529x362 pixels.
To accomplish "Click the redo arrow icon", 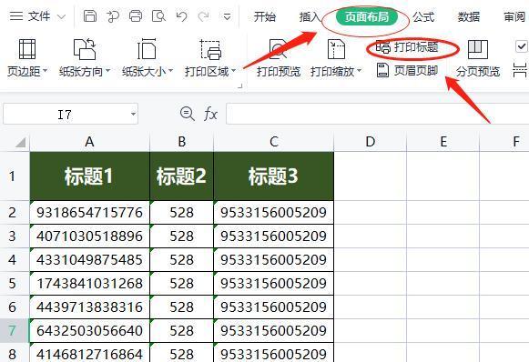I will tap(204, 15).
